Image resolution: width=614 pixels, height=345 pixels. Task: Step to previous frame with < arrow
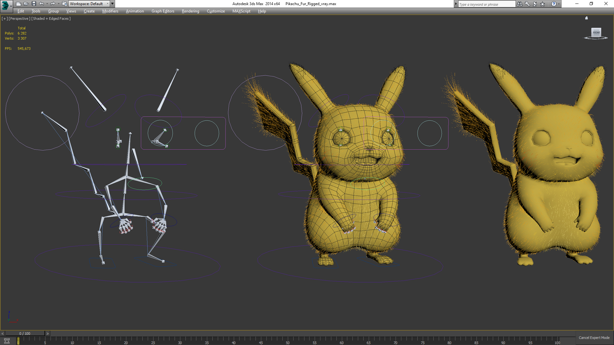coord(3,333)
